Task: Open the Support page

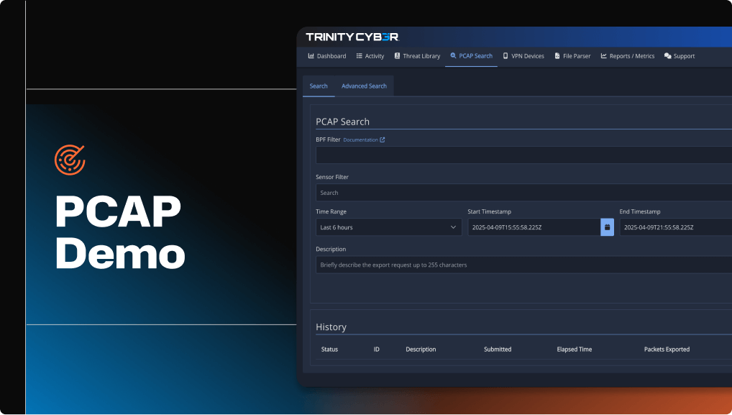Action: tap(680, 56)
